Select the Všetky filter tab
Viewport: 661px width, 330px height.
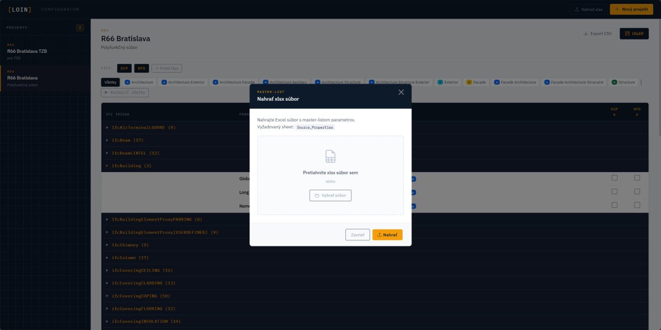[110, 82]
